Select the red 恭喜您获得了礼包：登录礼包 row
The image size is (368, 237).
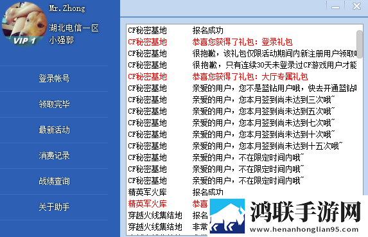click(241, 42)
